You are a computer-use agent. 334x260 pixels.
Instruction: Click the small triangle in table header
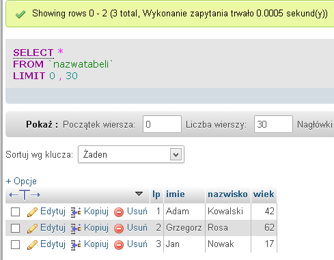139,194
